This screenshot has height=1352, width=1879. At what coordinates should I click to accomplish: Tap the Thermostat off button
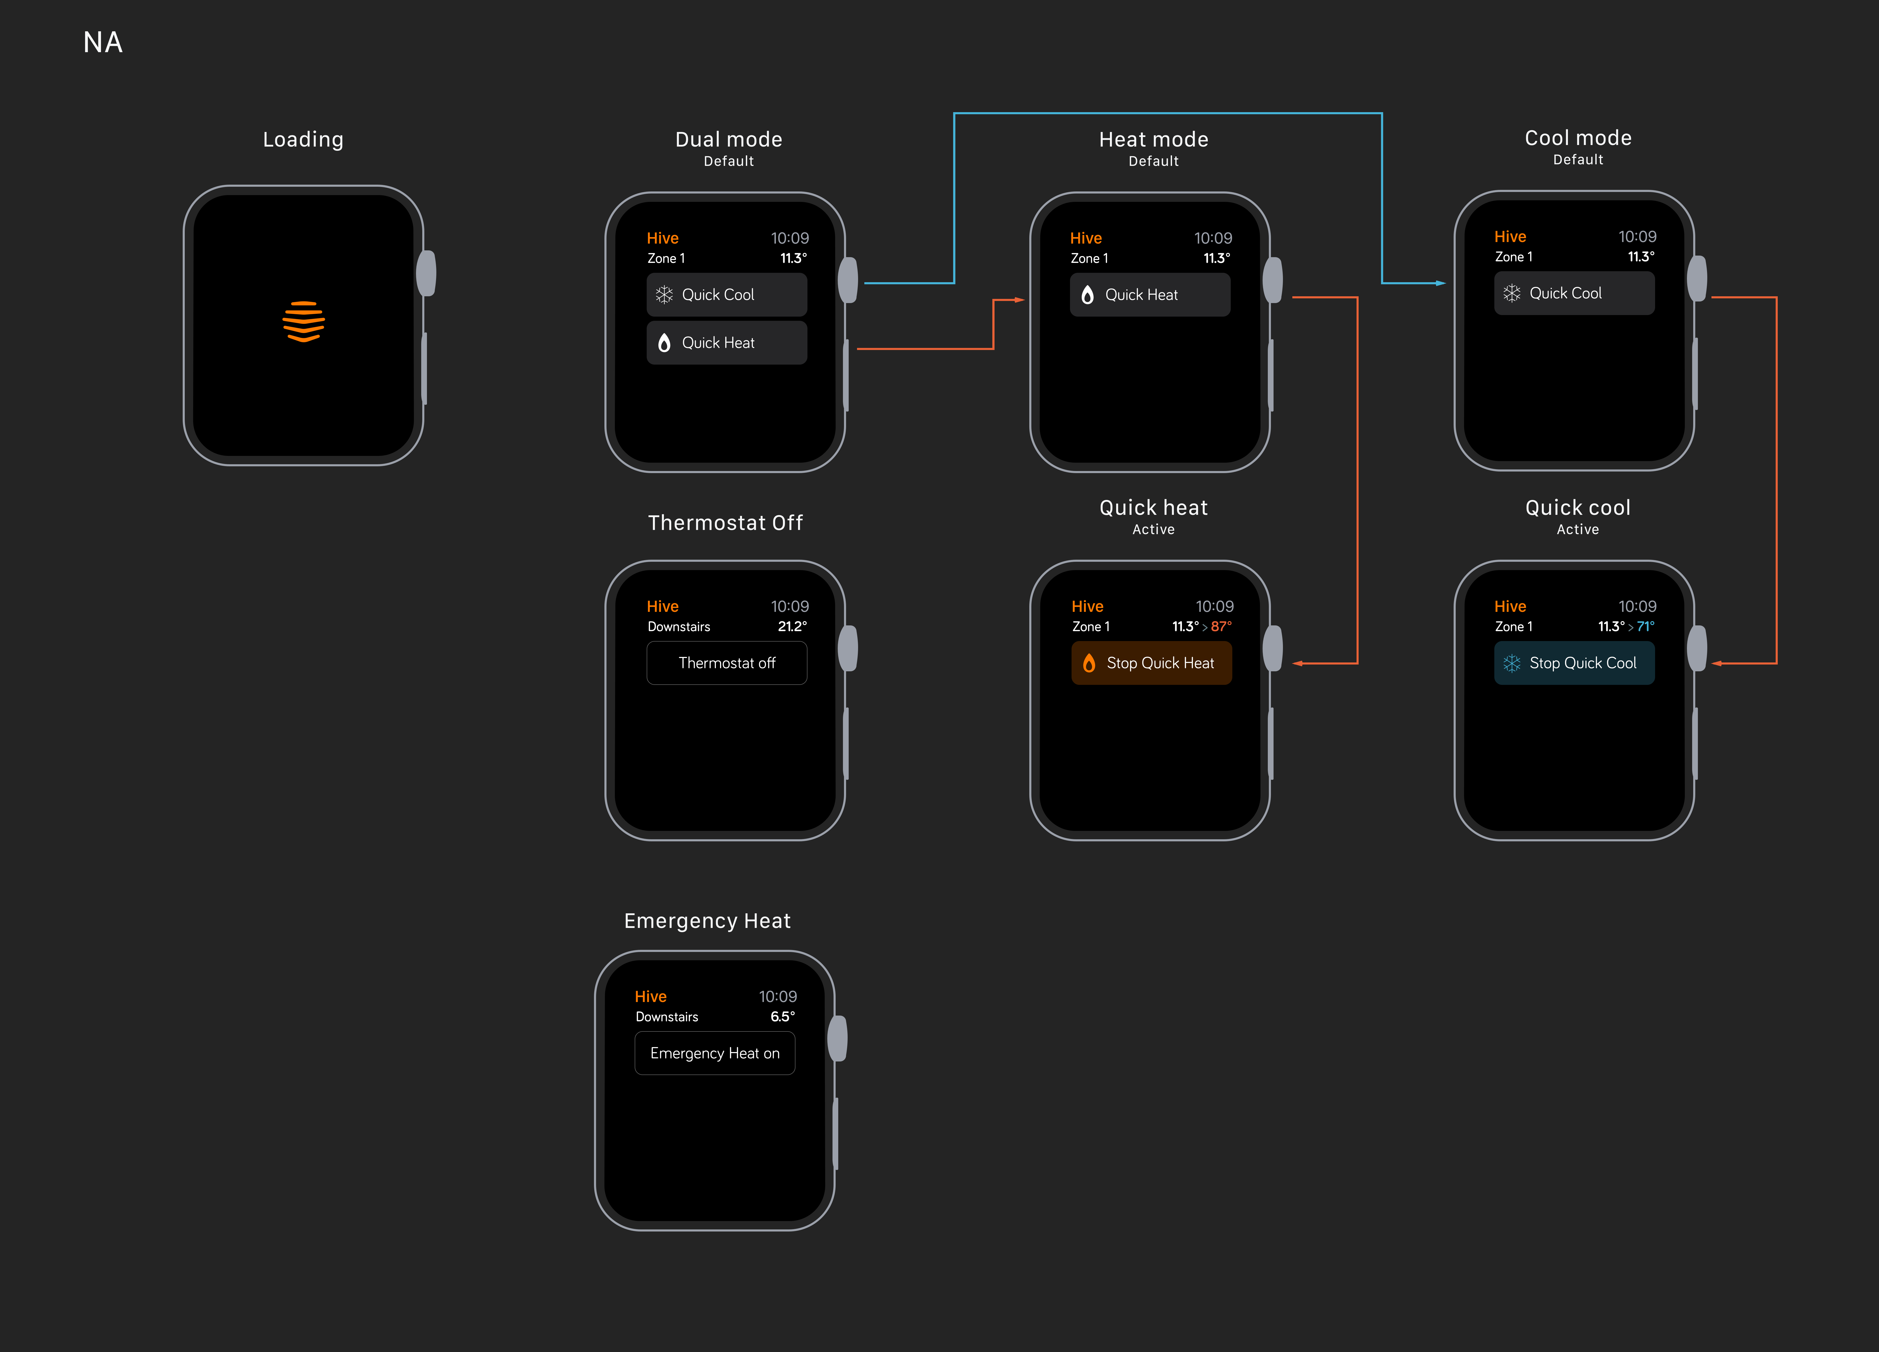tap(727, 663)
